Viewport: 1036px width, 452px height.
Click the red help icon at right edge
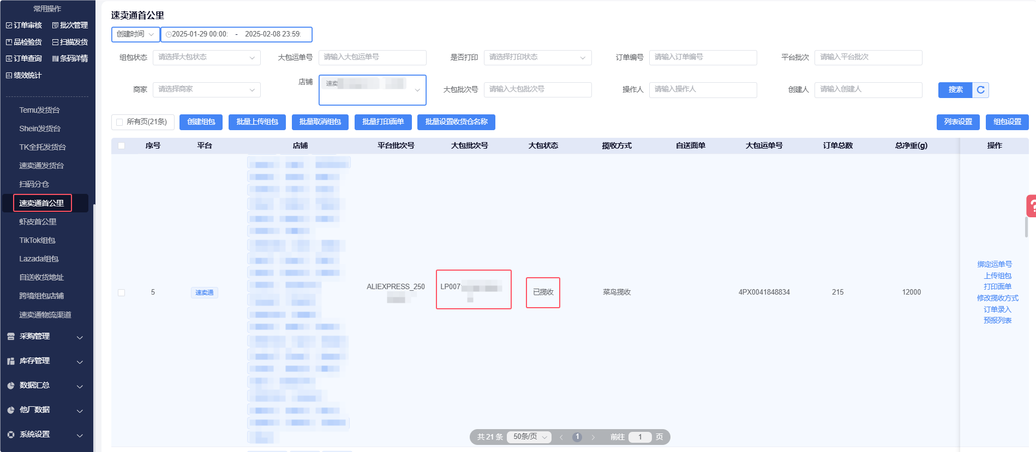pos(1031,206)
